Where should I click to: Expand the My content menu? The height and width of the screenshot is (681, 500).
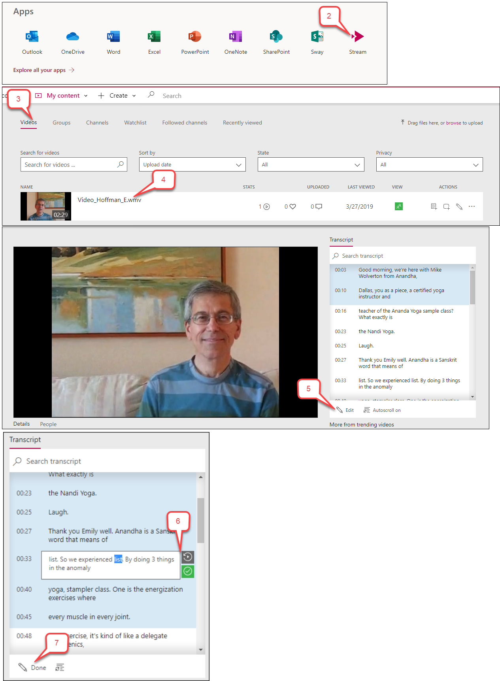[x=62, y=96]
